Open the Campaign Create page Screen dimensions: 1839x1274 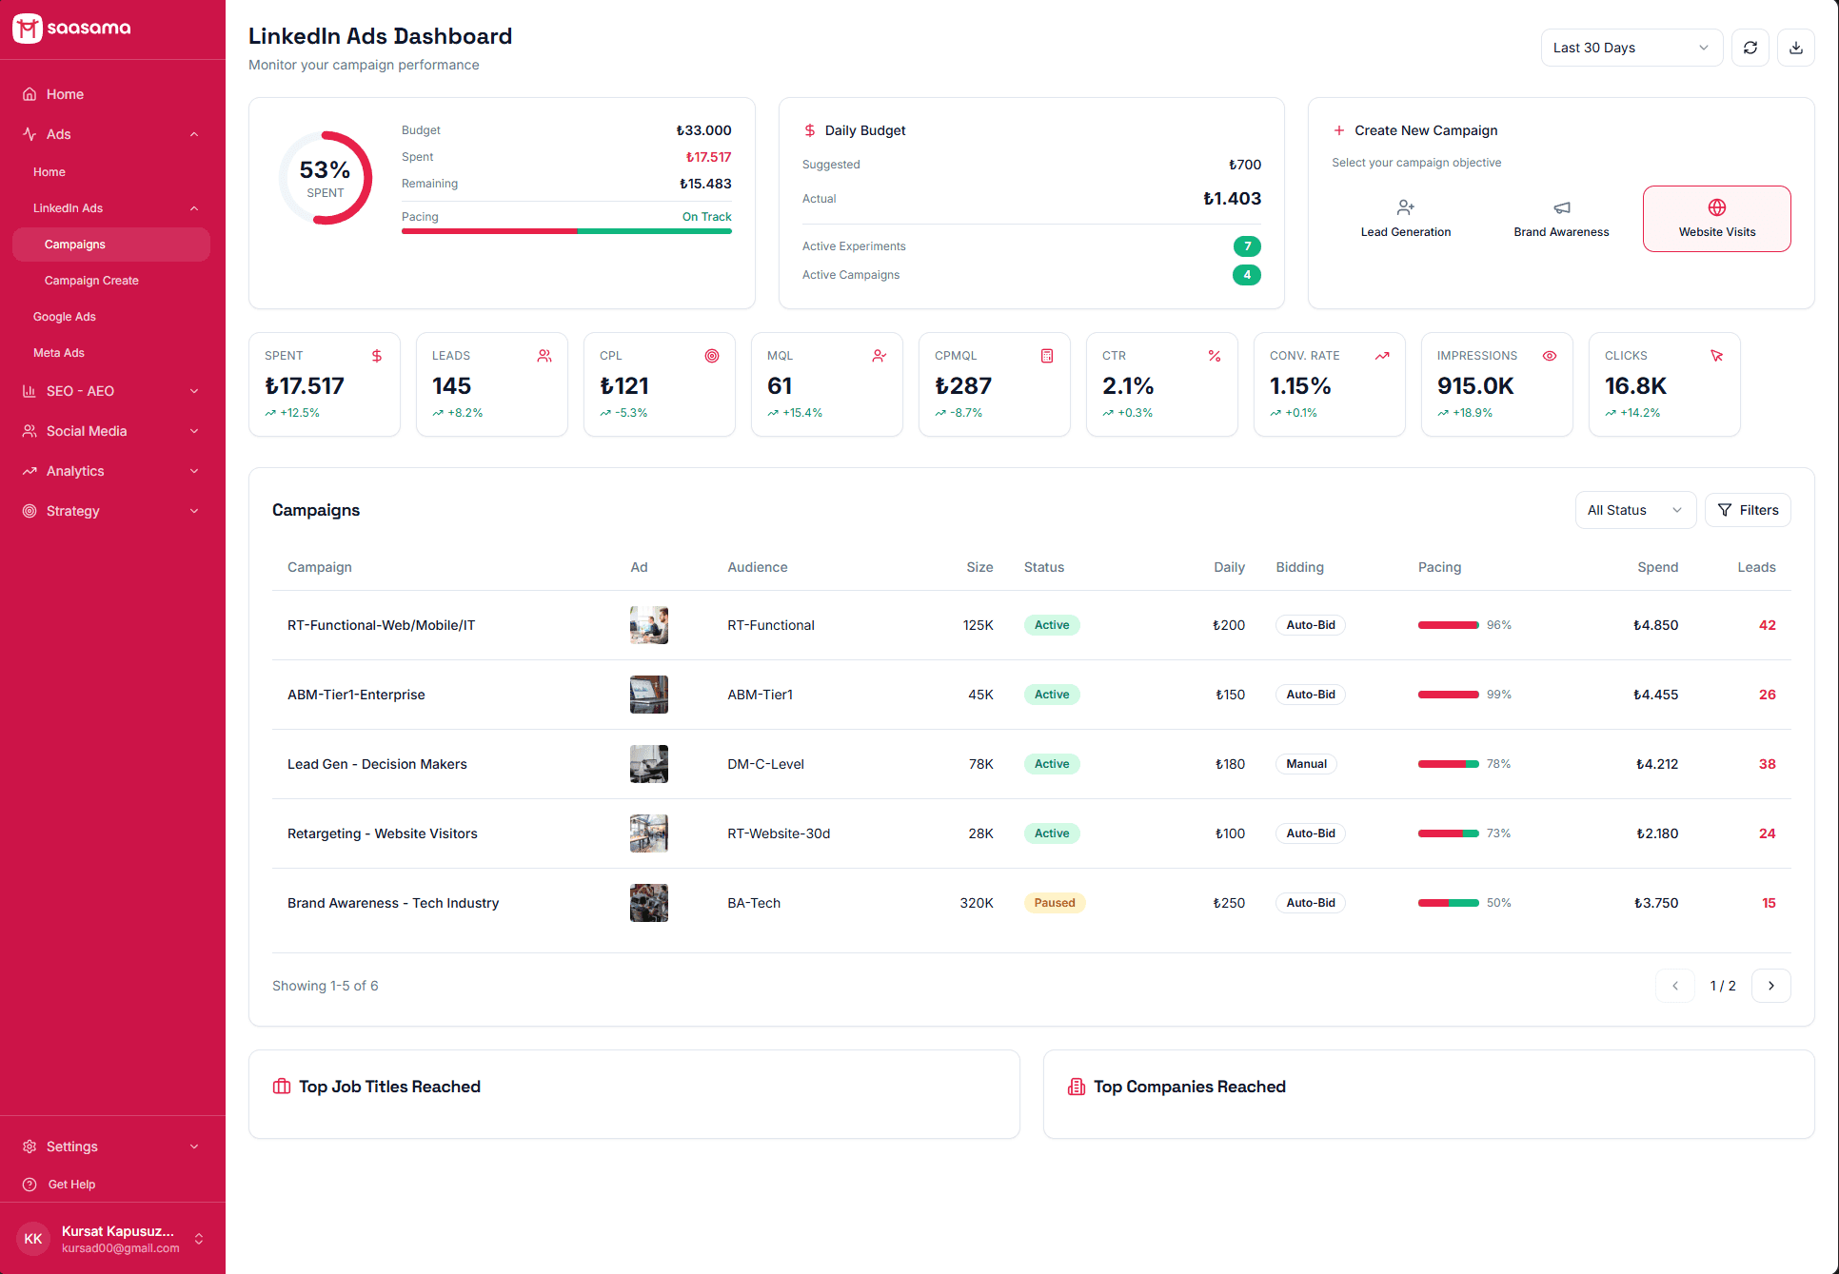coord(91,281)
